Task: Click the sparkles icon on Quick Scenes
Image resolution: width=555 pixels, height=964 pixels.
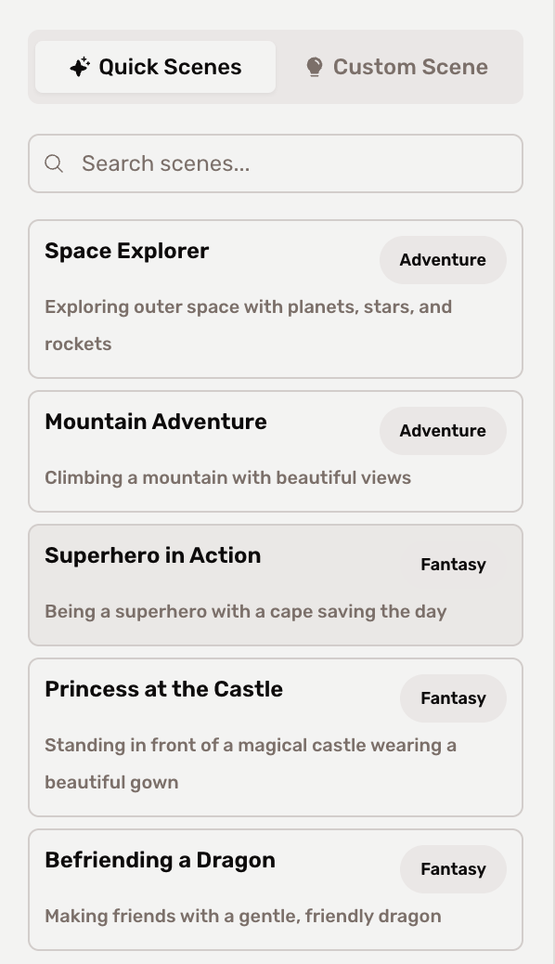Action: 81,66
